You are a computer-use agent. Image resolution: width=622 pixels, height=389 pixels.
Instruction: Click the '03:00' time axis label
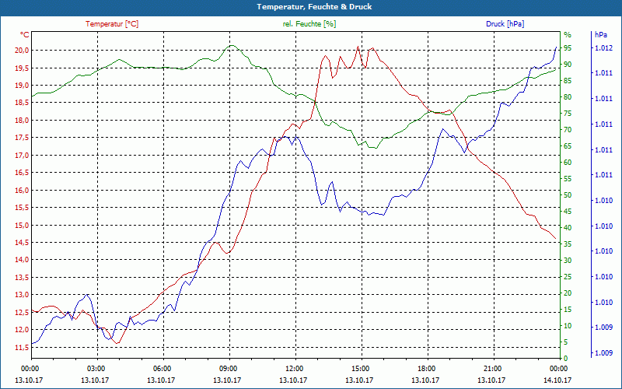click(97, 369)
